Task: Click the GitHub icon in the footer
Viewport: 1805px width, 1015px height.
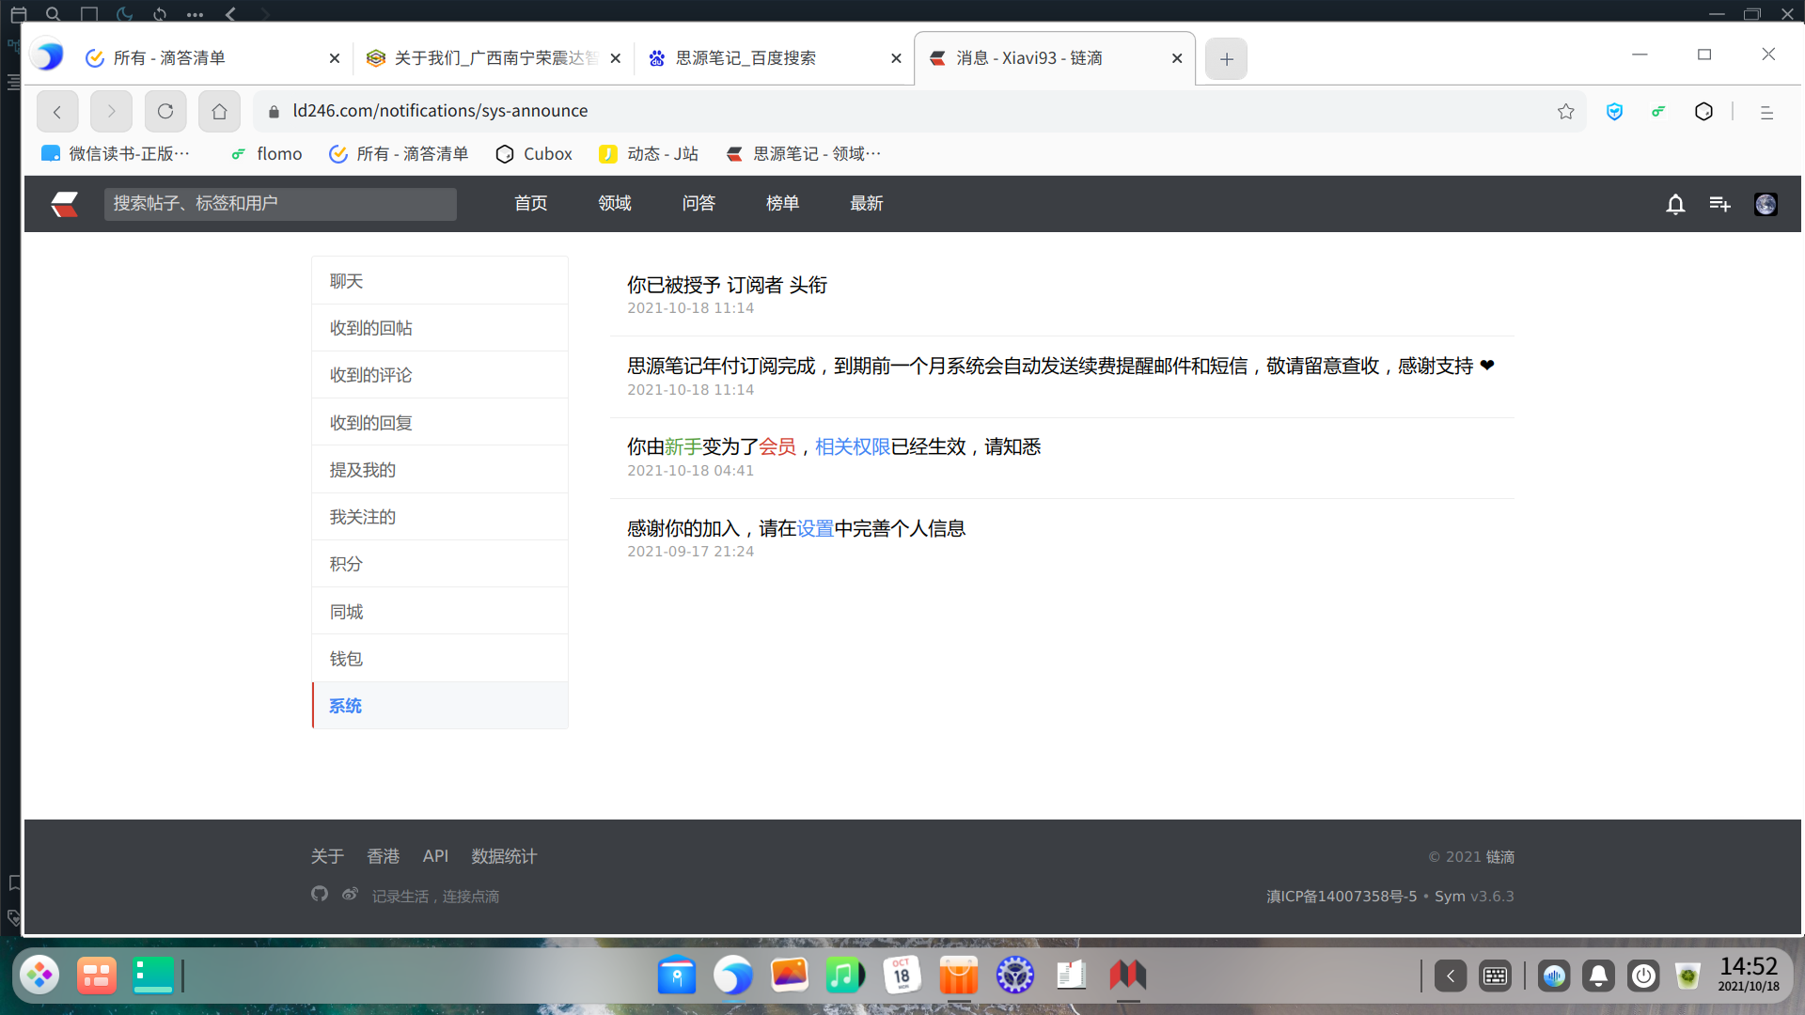Action: point(320,894)
